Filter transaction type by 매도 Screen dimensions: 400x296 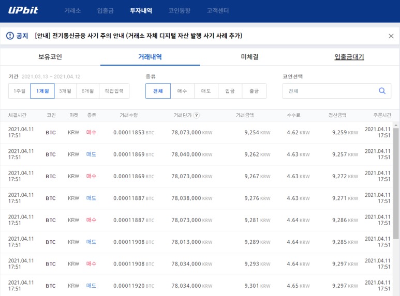(x=206, y=91)
